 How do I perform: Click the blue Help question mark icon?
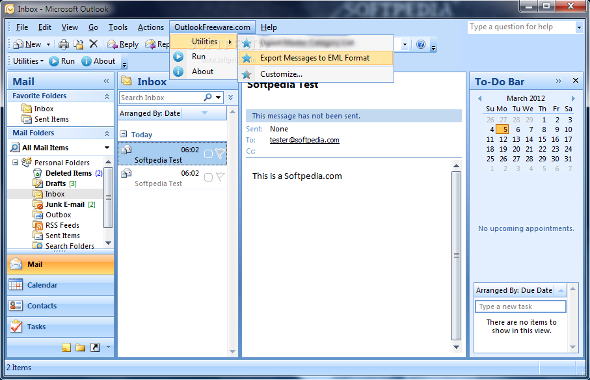point(421,44)
